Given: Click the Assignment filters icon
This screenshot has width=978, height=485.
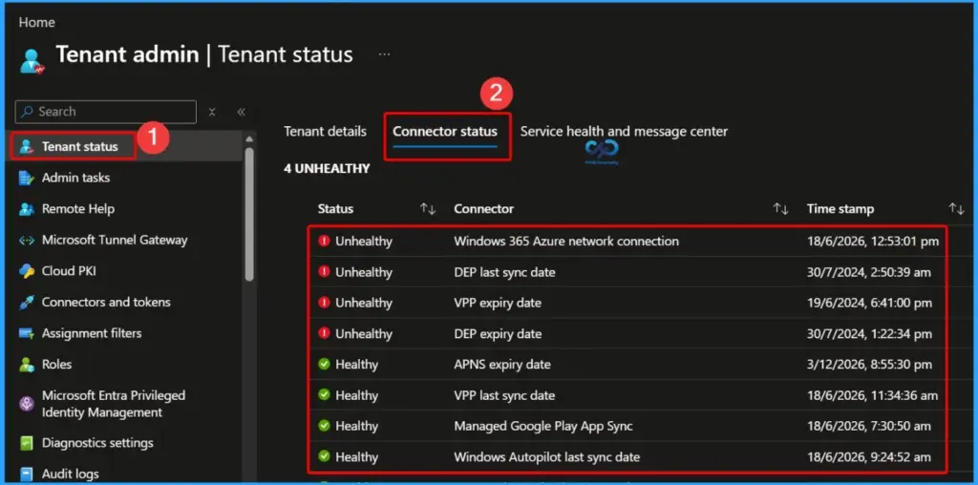Looking at the screenshot, I should coord(26,333).
